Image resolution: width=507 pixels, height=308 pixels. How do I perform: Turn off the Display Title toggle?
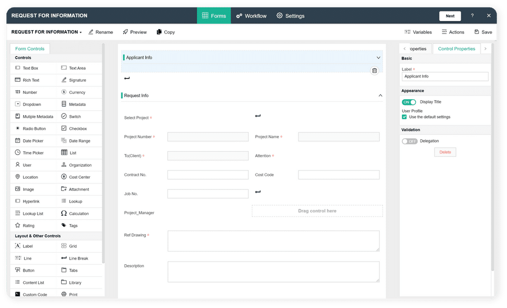tap(409, 102)
